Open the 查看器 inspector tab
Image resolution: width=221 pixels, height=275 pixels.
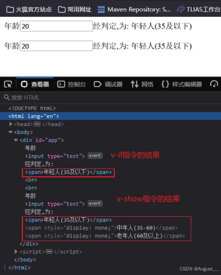click(x=35, y=84)
